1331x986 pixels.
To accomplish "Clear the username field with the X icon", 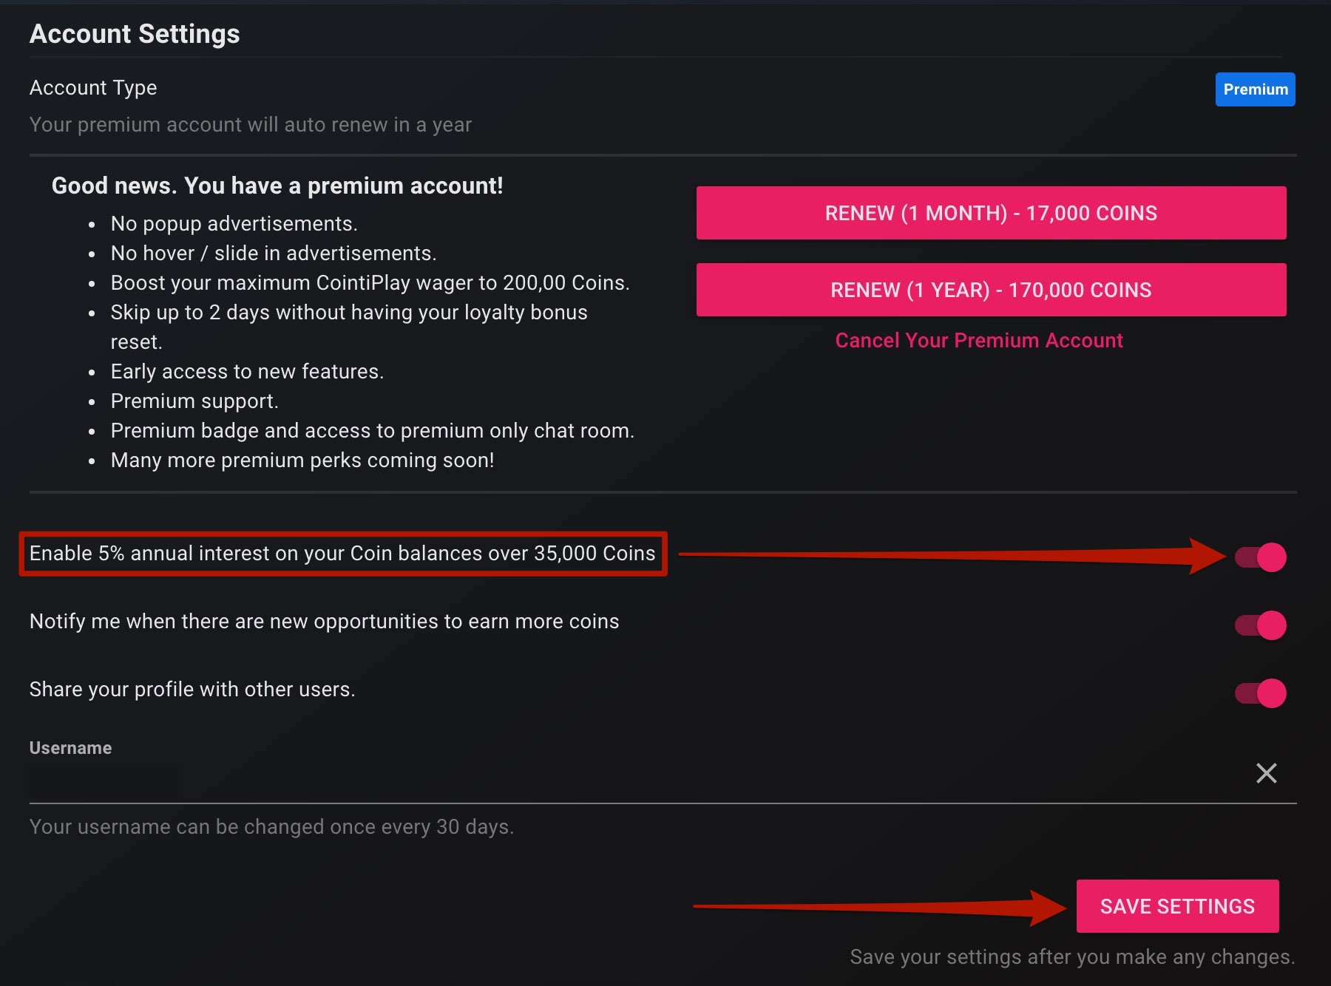I will (1266, 773).
